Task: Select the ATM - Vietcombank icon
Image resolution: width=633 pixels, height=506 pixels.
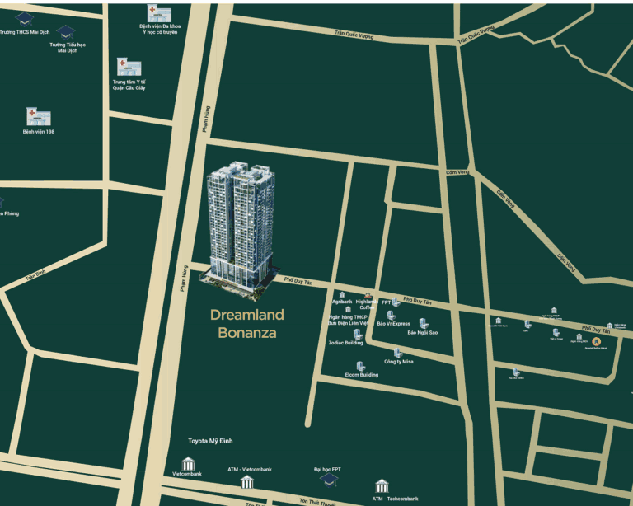Action: click(x=247, y=481)
